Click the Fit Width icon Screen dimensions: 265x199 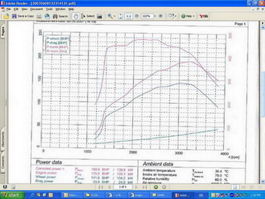click(x=129, y=16)
